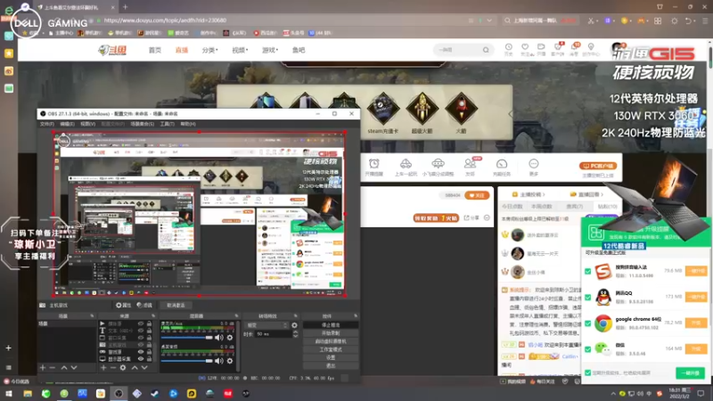The height and width of the screenshot is (401, 713).
Task: Open Douyu 历史 clock icon in header
Action: click(x=508, y=47)
